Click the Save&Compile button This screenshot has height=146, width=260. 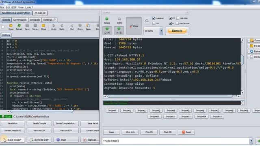[x=39, y=123]
